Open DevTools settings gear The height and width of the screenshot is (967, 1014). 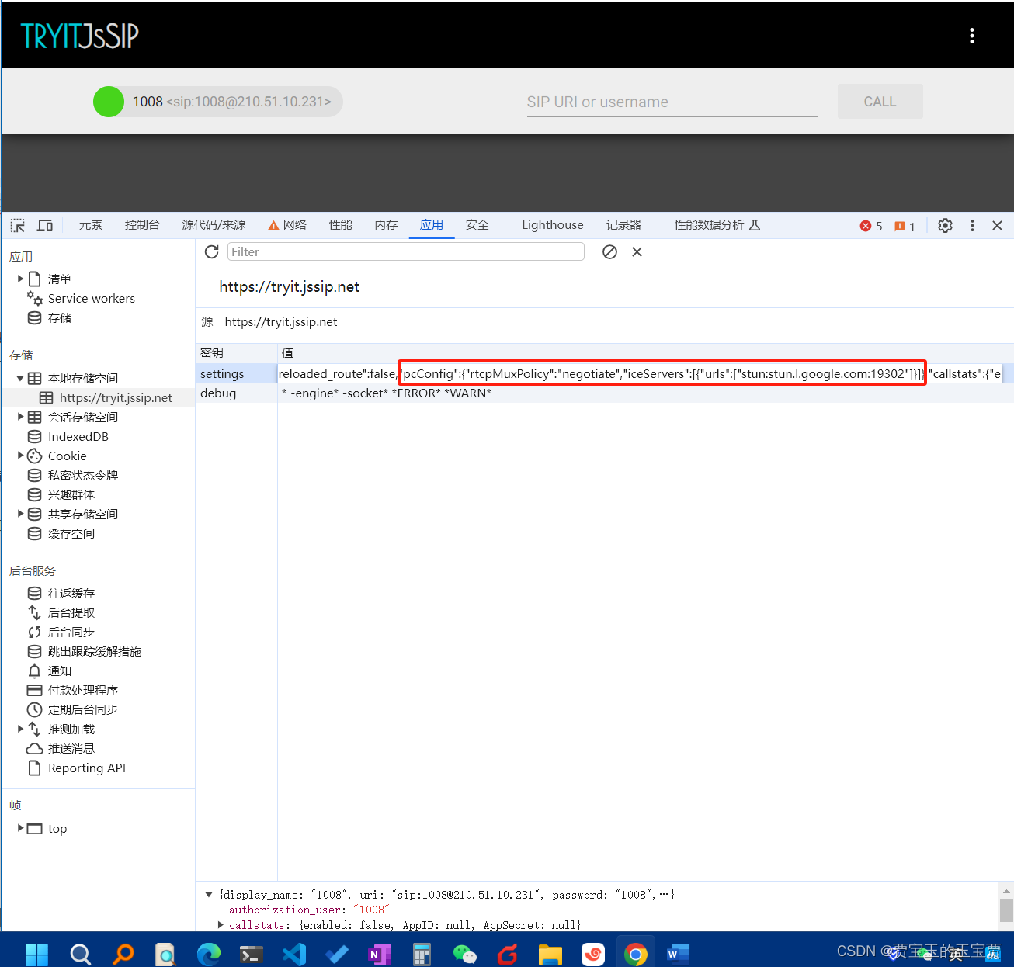click(945, 225)
